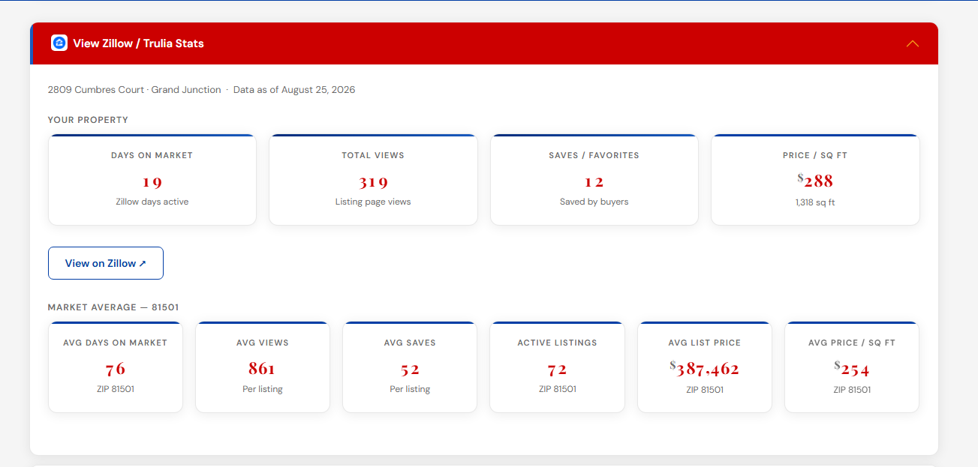The height and width of the screenshot is (467, 978).
Task: Click the Listing page views caption
Action: 373,202
